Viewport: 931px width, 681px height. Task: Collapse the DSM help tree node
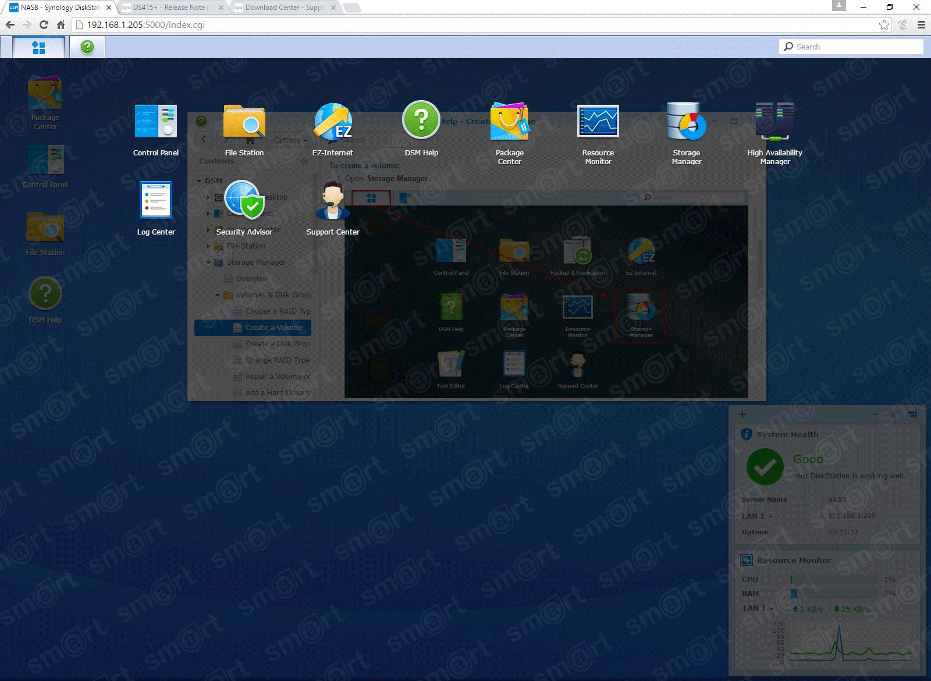[200, 181]
